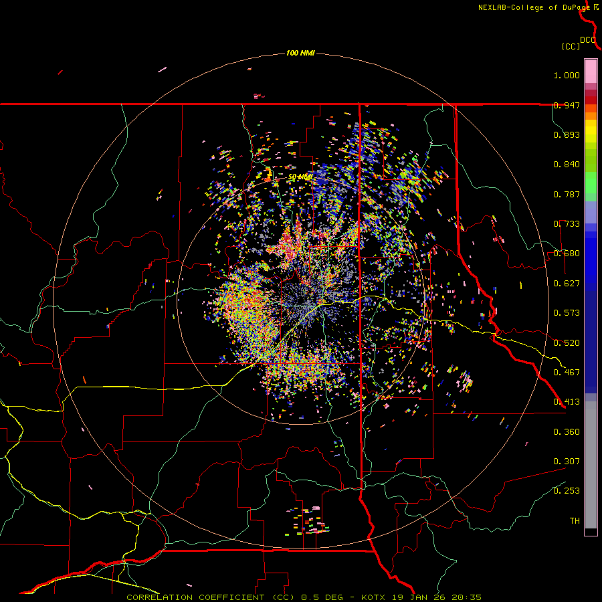602x602 pixels.
Task: Click the 50 NMI range ring label
Action: tap(300, 177)
